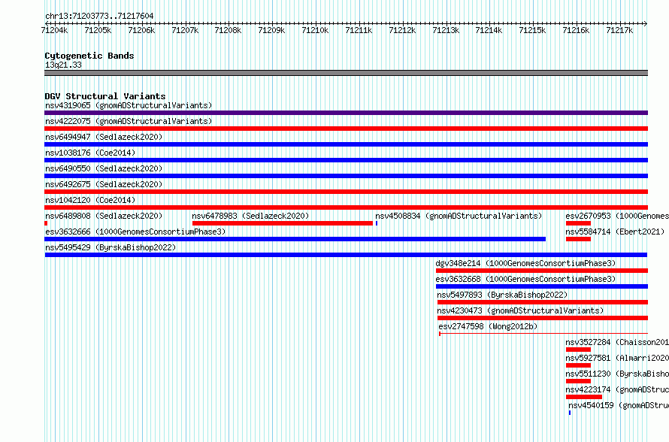
Task: Open nsv4223174 gnomAD label
Action: coord(617,389)
